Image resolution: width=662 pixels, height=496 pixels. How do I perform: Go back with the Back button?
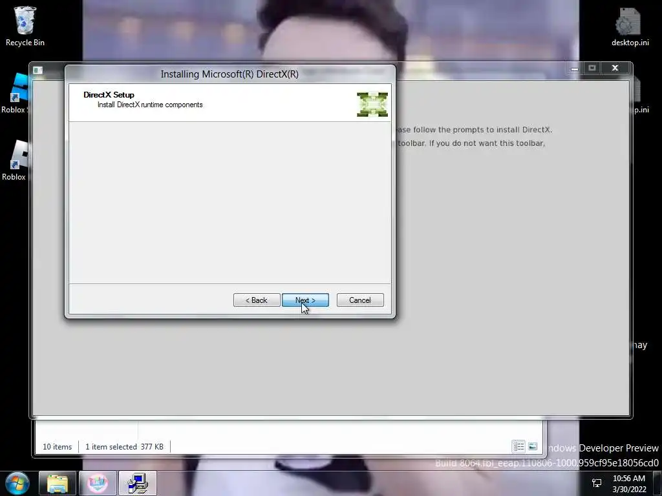click(257, 300)
